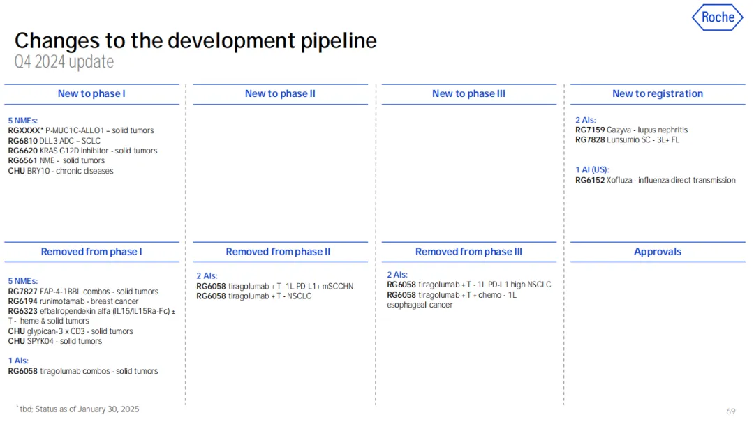Click the Roche logo

point(717,17)
